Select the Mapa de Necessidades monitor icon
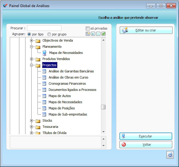The image size is (179, 167). click(x=44, y=53)
